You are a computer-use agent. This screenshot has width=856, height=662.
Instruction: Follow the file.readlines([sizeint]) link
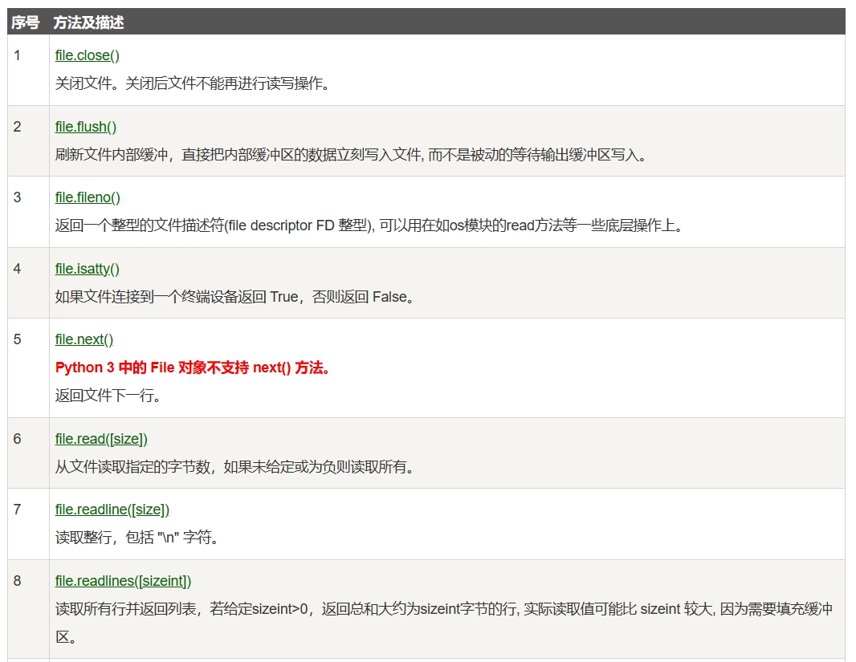click(x=123, y=581)
